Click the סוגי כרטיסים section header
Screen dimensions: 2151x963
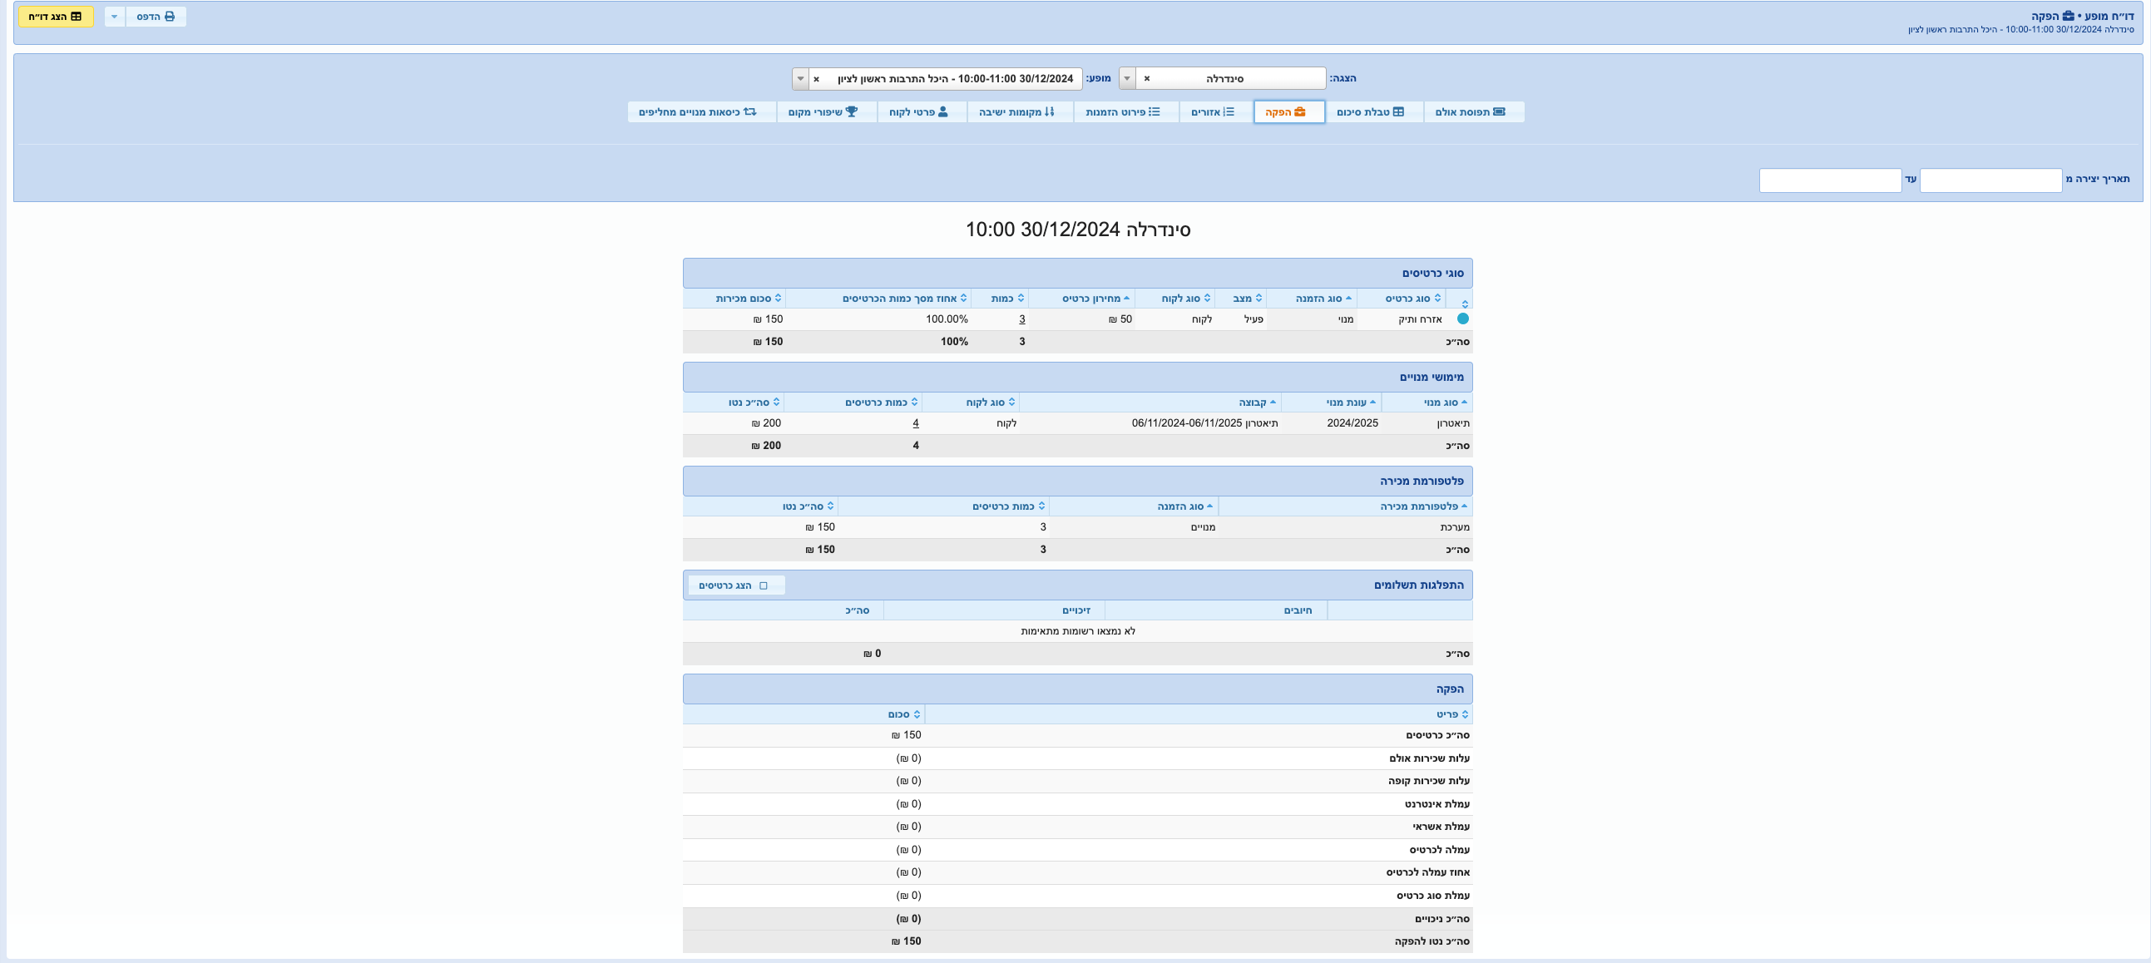pos(1077,273)
